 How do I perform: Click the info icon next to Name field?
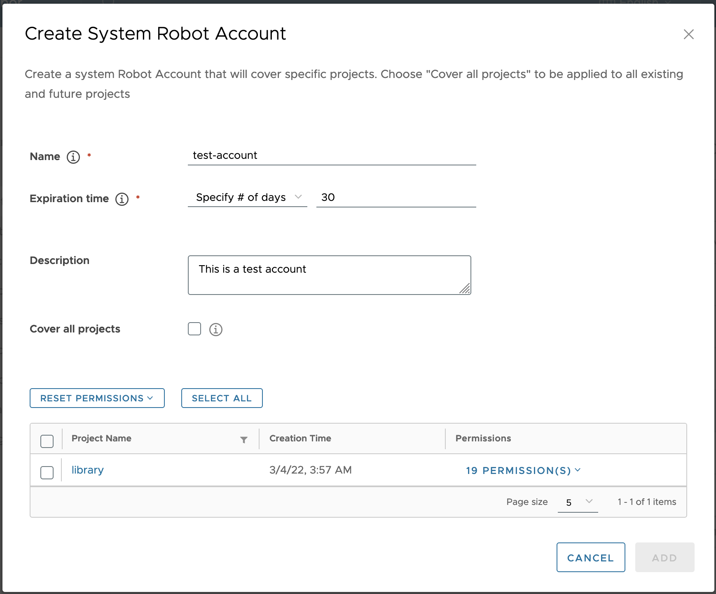(73, 157)
